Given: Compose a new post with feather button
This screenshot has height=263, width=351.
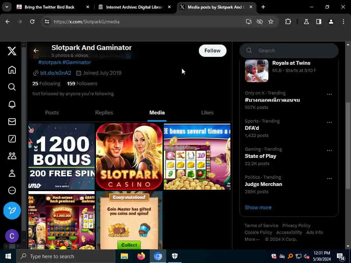Looking at the screenshot, I should [12, 211].
